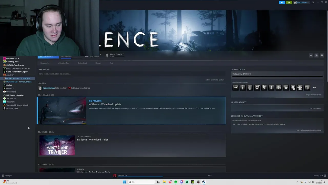Image resolution: width=328 pixels, height=185 pixels.
Task: Select Truck World: Driving School
Action: tap(17, 105)
